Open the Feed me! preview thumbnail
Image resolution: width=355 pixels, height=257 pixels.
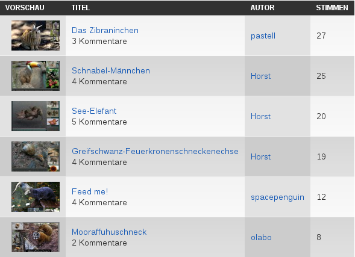tap(36, 197)
